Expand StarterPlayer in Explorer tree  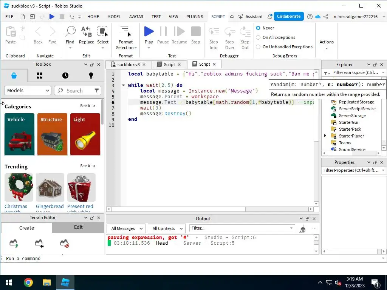coord(325,136)
